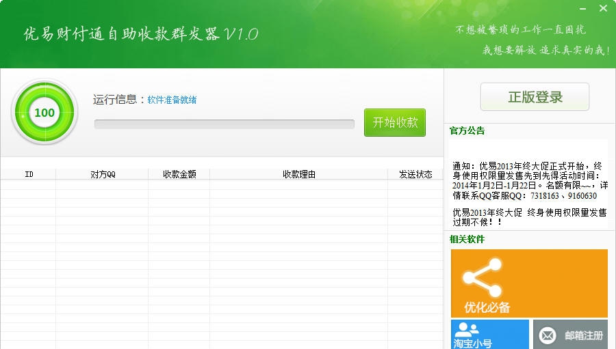616x349 pixels.
Task: Click the 软件准备就绪 status text
Action: (x=172, y=100)
